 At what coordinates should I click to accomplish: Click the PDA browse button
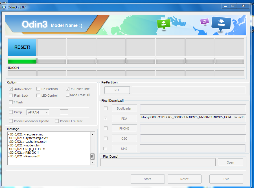tap(124, 119)
